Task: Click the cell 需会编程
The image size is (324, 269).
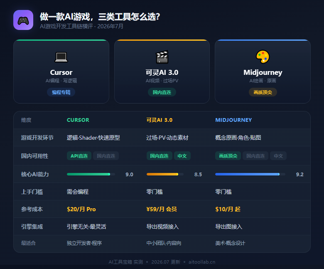Action: coord(78,192)
